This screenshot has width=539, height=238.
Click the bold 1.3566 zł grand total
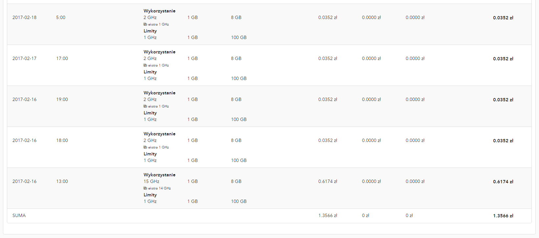coord(503,216)
